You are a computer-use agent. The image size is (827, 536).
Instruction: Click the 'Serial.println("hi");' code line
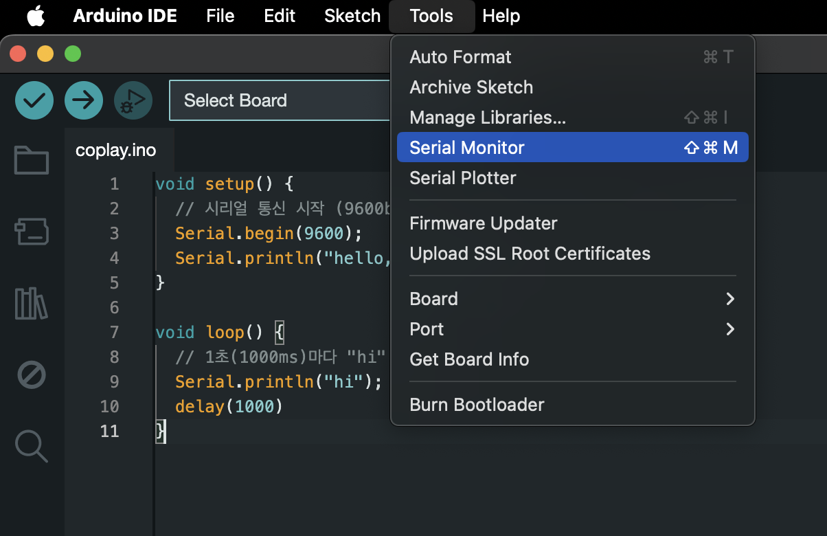click(278, 382)
